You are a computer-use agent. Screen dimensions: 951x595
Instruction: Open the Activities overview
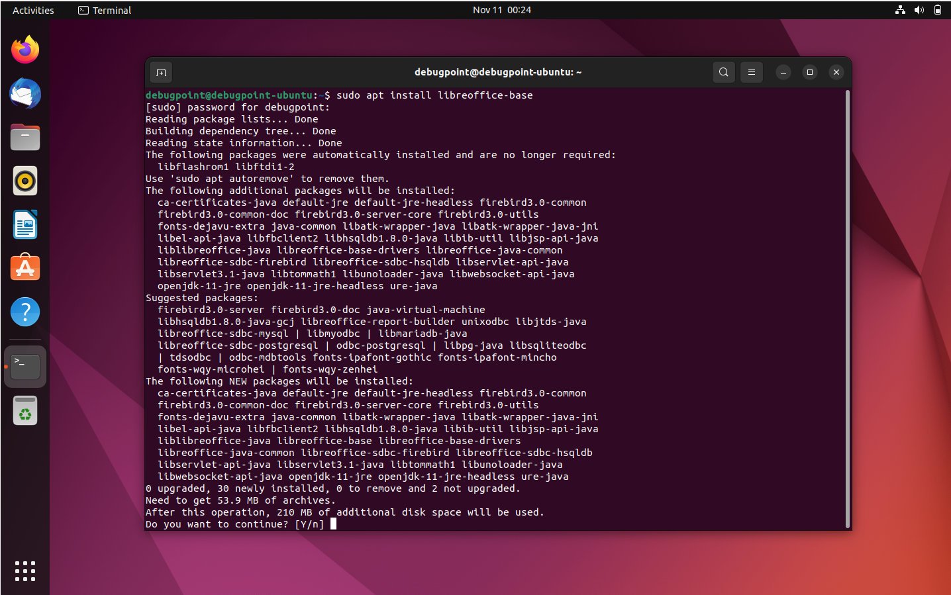click(32, 10)
